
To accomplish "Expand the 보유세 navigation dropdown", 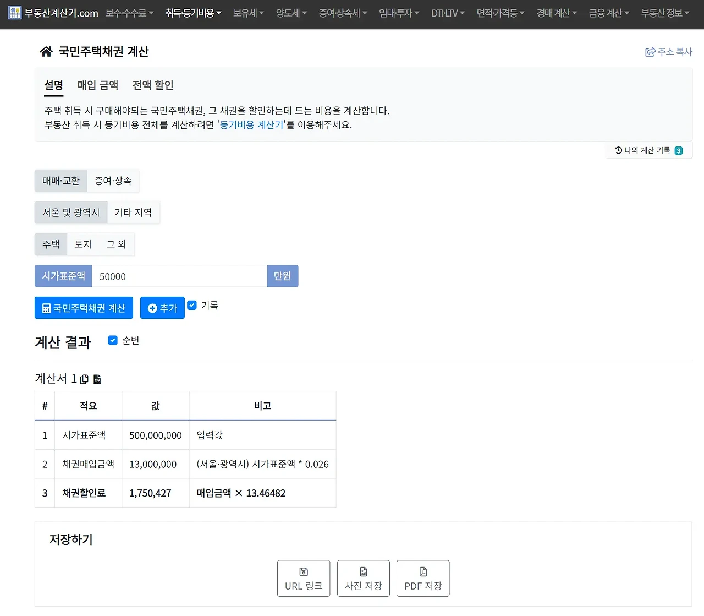I will tap(248, 13).
